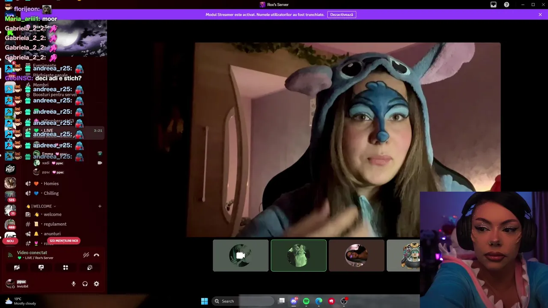
Task: Deafen audio with the headphones icon
Action: pos(85,284)
